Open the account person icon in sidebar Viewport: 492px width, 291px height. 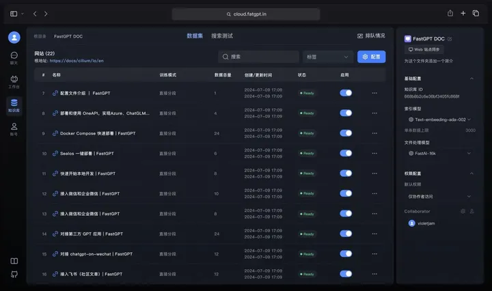coord(14,126)
